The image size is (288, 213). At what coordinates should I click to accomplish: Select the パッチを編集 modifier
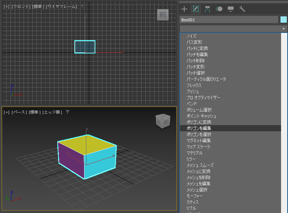click(230, 54)
